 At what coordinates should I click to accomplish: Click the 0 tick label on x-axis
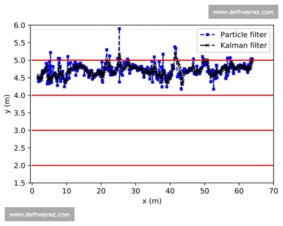tap(32, 191)
